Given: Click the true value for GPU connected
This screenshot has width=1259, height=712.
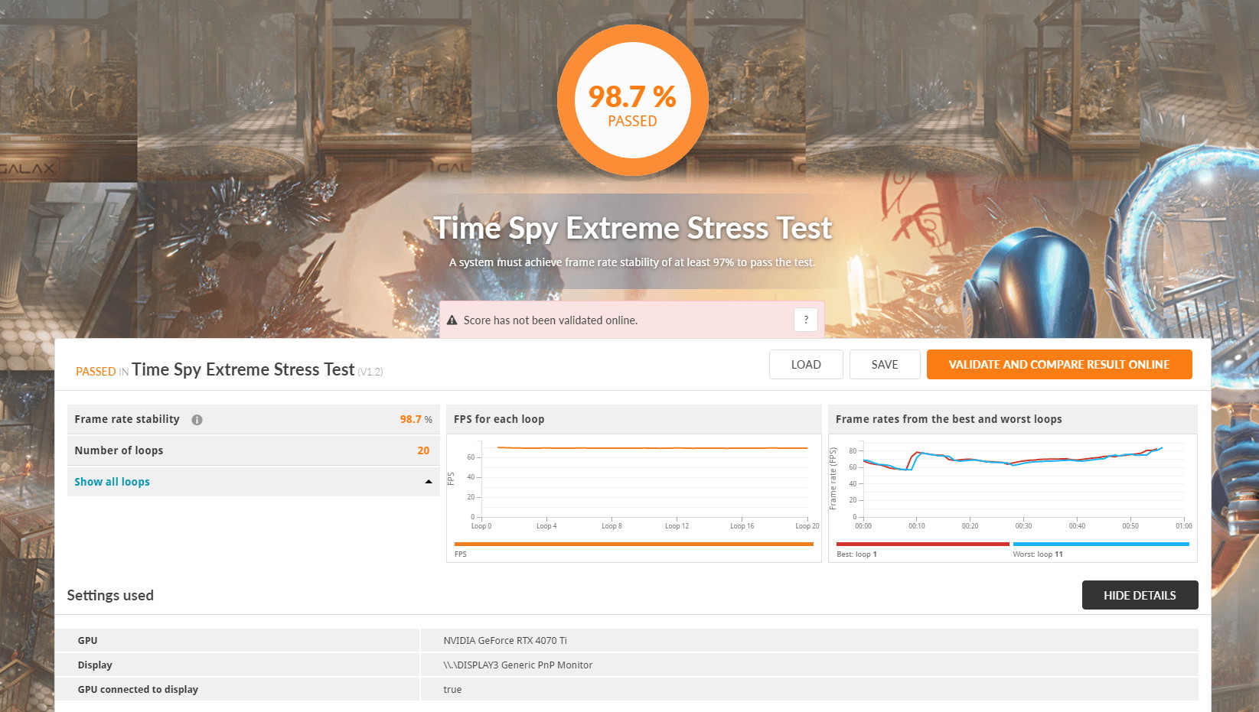Looking at the screenshot, I should click(x=452, y=690).
